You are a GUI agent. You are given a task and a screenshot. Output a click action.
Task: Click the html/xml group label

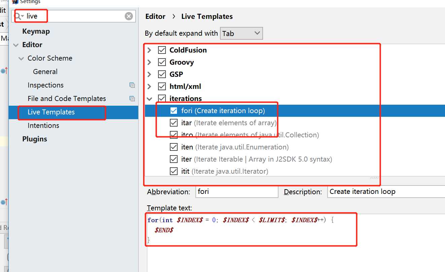[185, 87]
